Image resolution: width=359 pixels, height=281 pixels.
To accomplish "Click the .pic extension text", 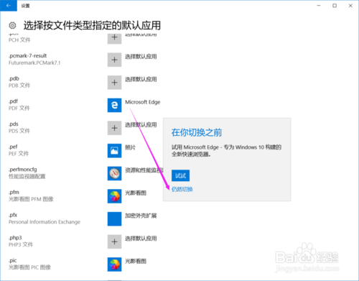I will (x=13, y=260).
